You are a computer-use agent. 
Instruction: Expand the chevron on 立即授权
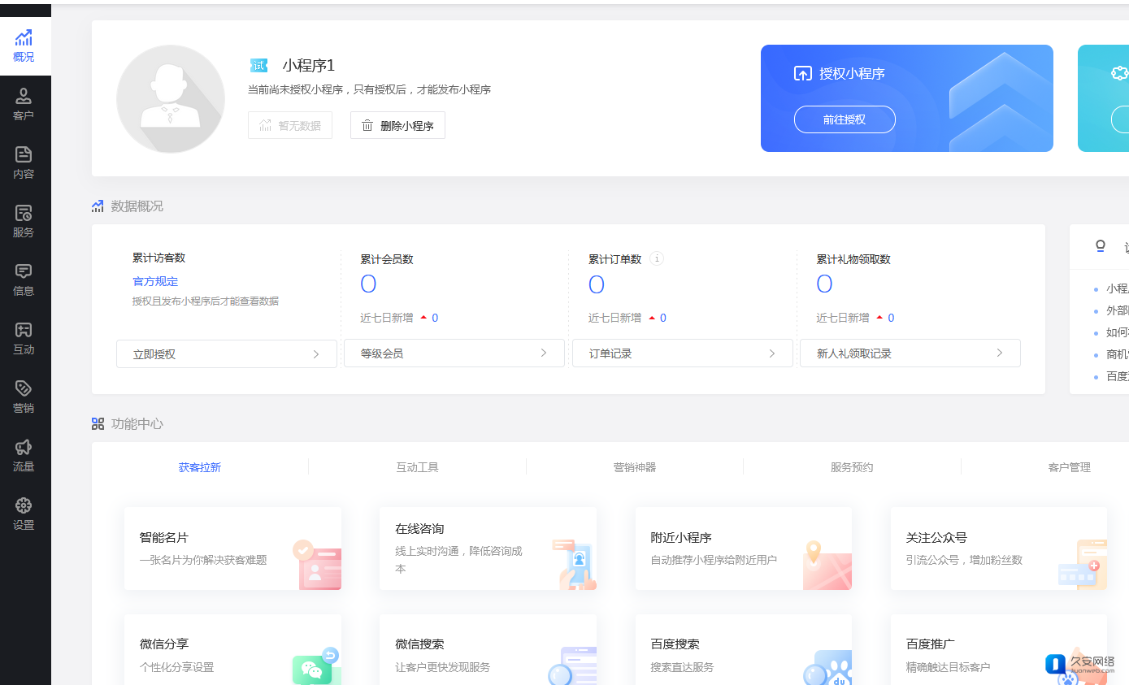tap(316, 354)
